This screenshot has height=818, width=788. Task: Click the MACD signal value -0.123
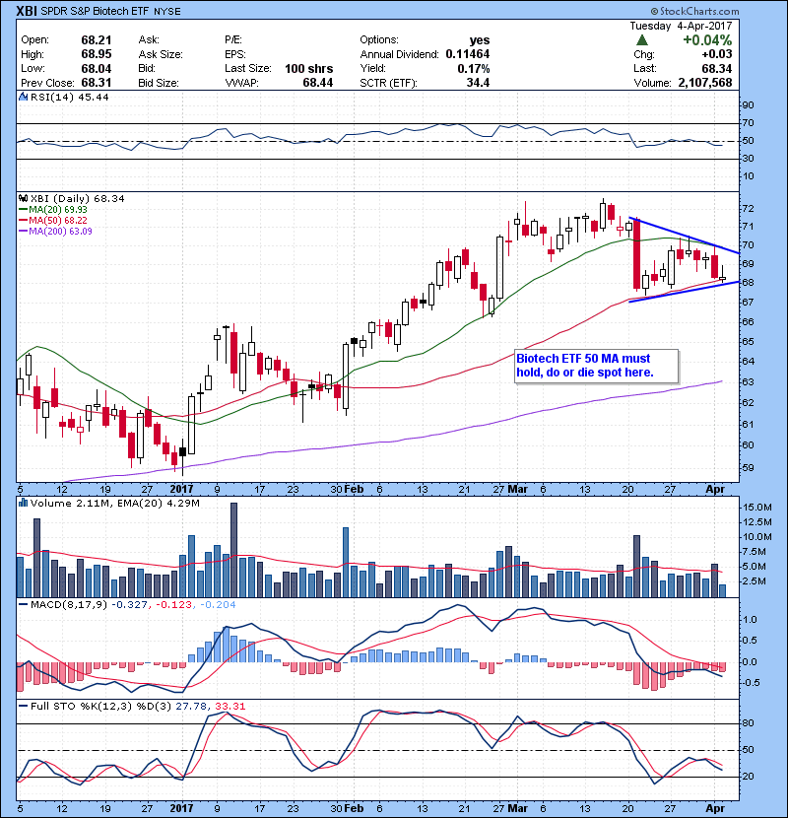[173, 605]
